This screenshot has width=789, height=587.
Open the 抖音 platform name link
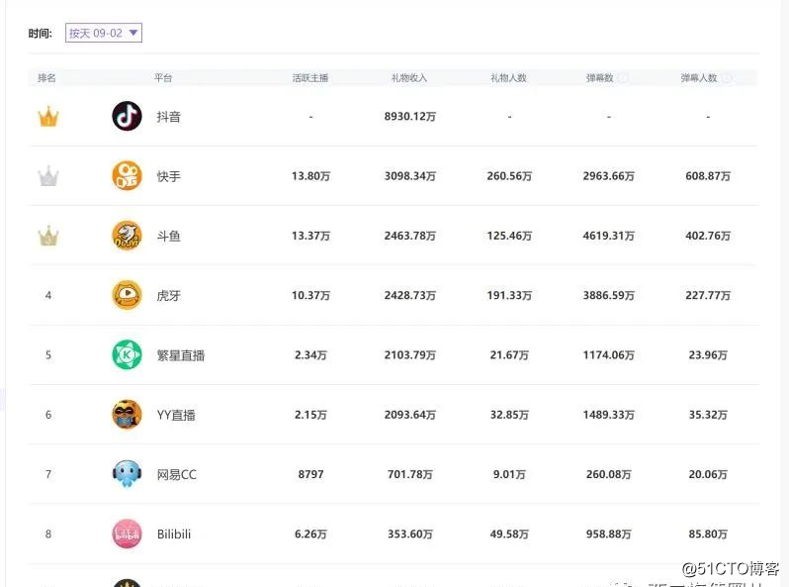coord(169,117)
